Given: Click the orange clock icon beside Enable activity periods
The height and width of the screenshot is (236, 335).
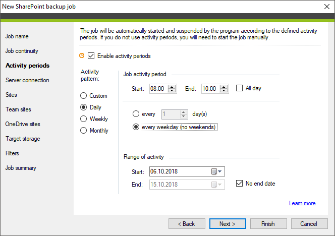Looking at the screenshot, I should click(82, 56).
